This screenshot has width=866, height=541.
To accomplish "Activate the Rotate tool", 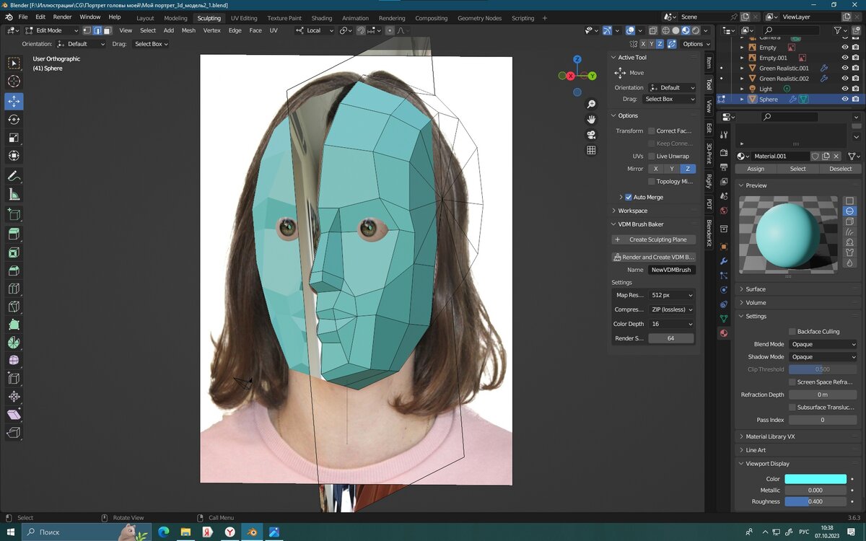I will coord(14,120).
